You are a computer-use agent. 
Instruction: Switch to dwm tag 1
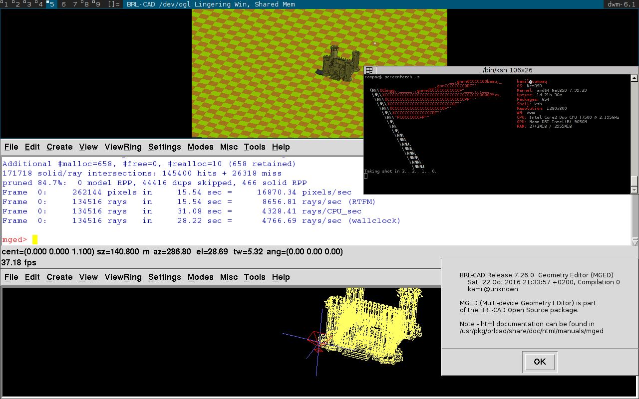point(6,4)
